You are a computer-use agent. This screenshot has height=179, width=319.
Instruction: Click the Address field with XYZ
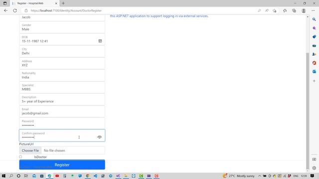click(x=62, y=63)
